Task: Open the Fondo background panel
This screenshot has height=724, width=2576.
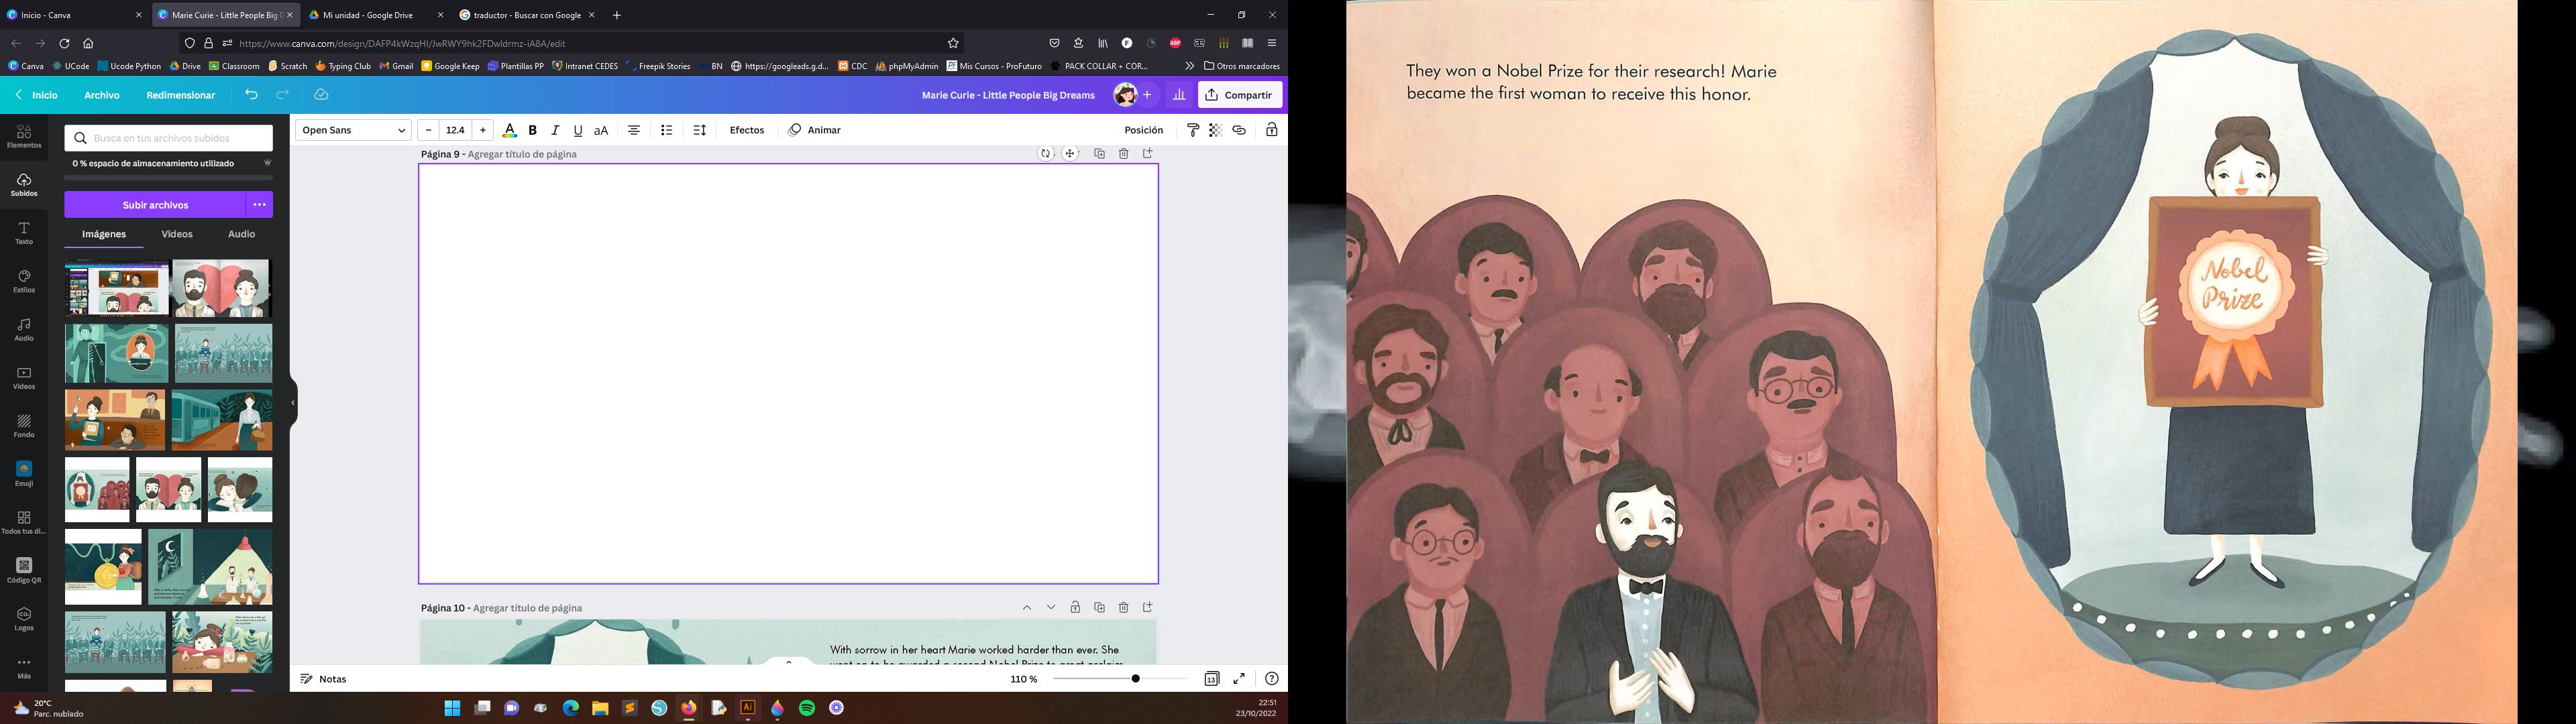Action: pos(24,426)
